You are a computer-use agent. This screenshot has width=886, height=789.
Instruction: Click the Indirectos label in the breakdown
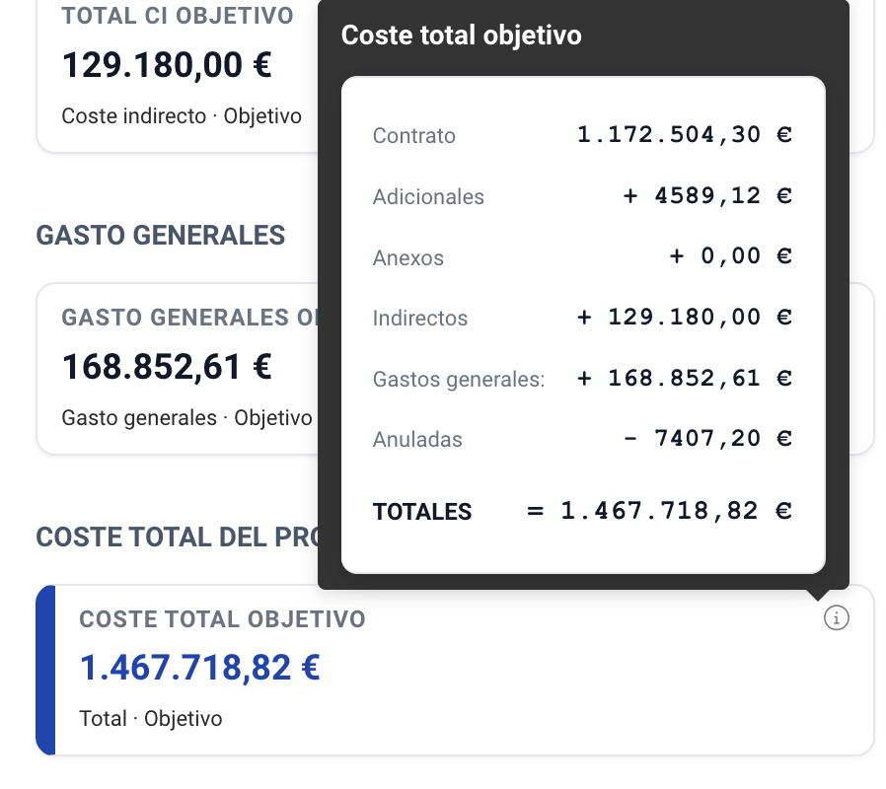(x=419, y=319)
